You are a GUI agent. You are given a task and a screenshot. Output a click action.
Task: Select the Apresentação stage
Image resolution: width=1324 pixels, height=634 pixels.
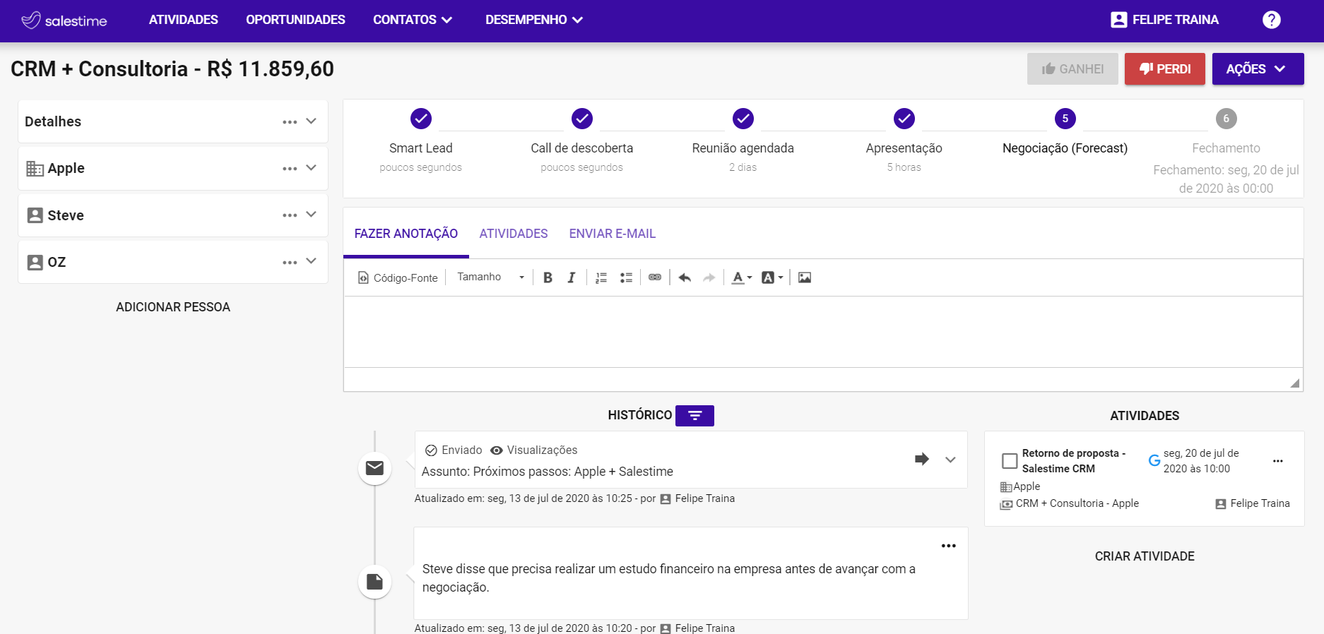point(904,119)
